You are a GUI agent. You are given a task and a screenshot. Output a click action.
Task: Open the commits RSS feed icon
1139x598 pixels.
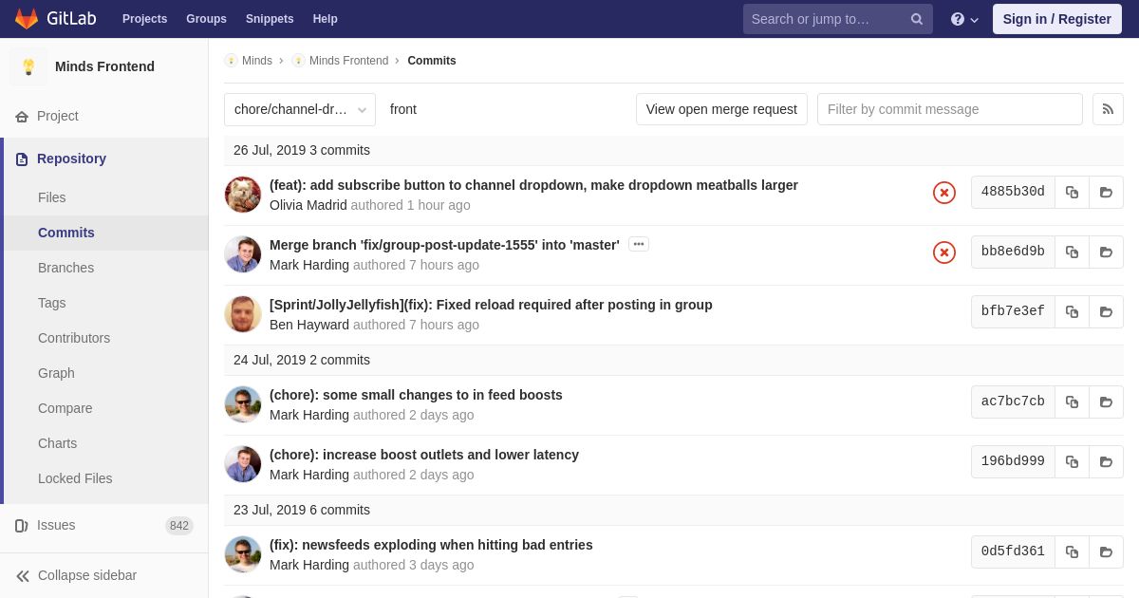coord(1108,109)
